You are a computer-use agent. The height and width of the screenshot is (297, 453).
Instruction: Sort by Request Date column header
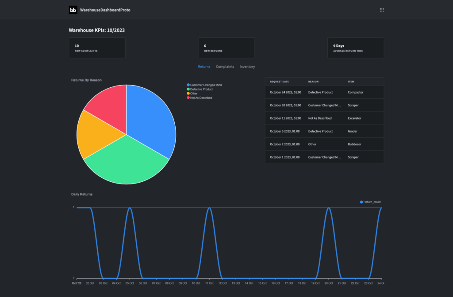[x=279, y=82]
